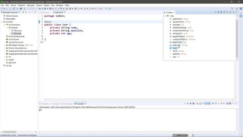Switch to the Problems tab
The height and width of the screenshot is (137, 243).
(44, 104)
